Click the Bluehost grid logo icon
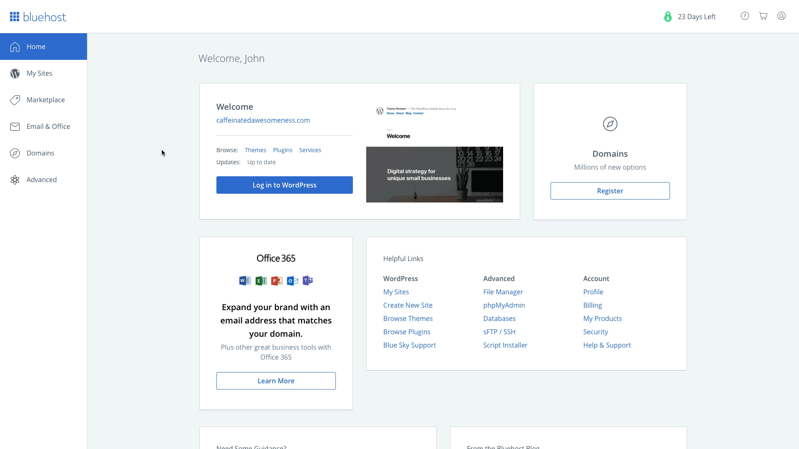The width and height of the screenshot is (799, 449). [x=15, y=17]
